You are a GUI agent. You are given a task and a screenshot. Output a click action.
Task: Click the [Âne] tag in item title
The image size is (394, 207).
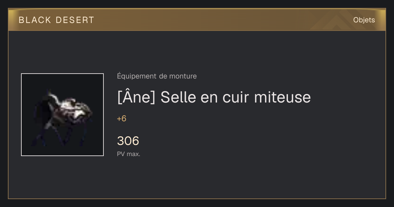pyautogui.click(x=136, y=97)
